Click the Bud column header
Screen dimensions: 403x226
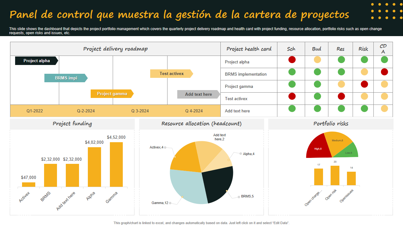pos(316,49)
